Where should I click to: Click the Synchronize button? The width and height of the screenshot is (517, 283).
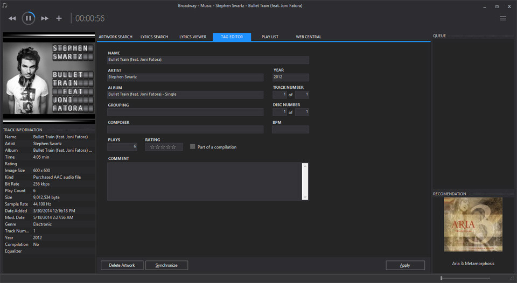[x=166, y=265]
